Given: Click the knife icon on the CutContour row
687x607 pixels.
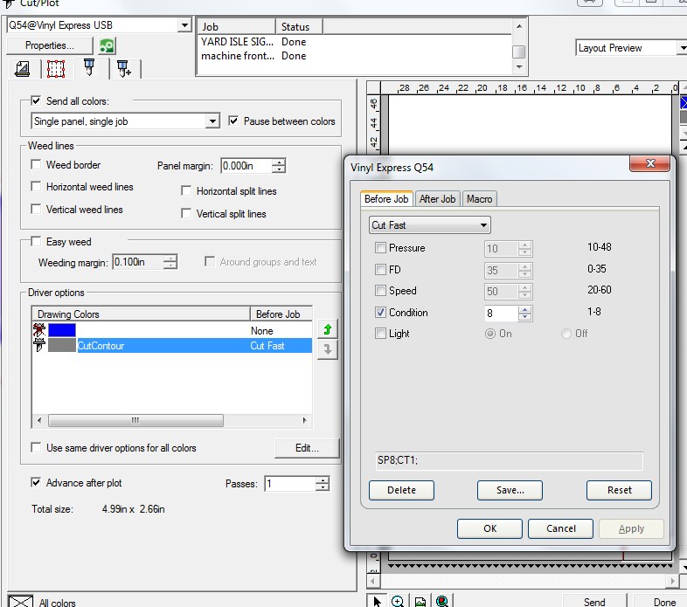Looking at the screenshot, I should pyautogui.click(x=39, y=345).
